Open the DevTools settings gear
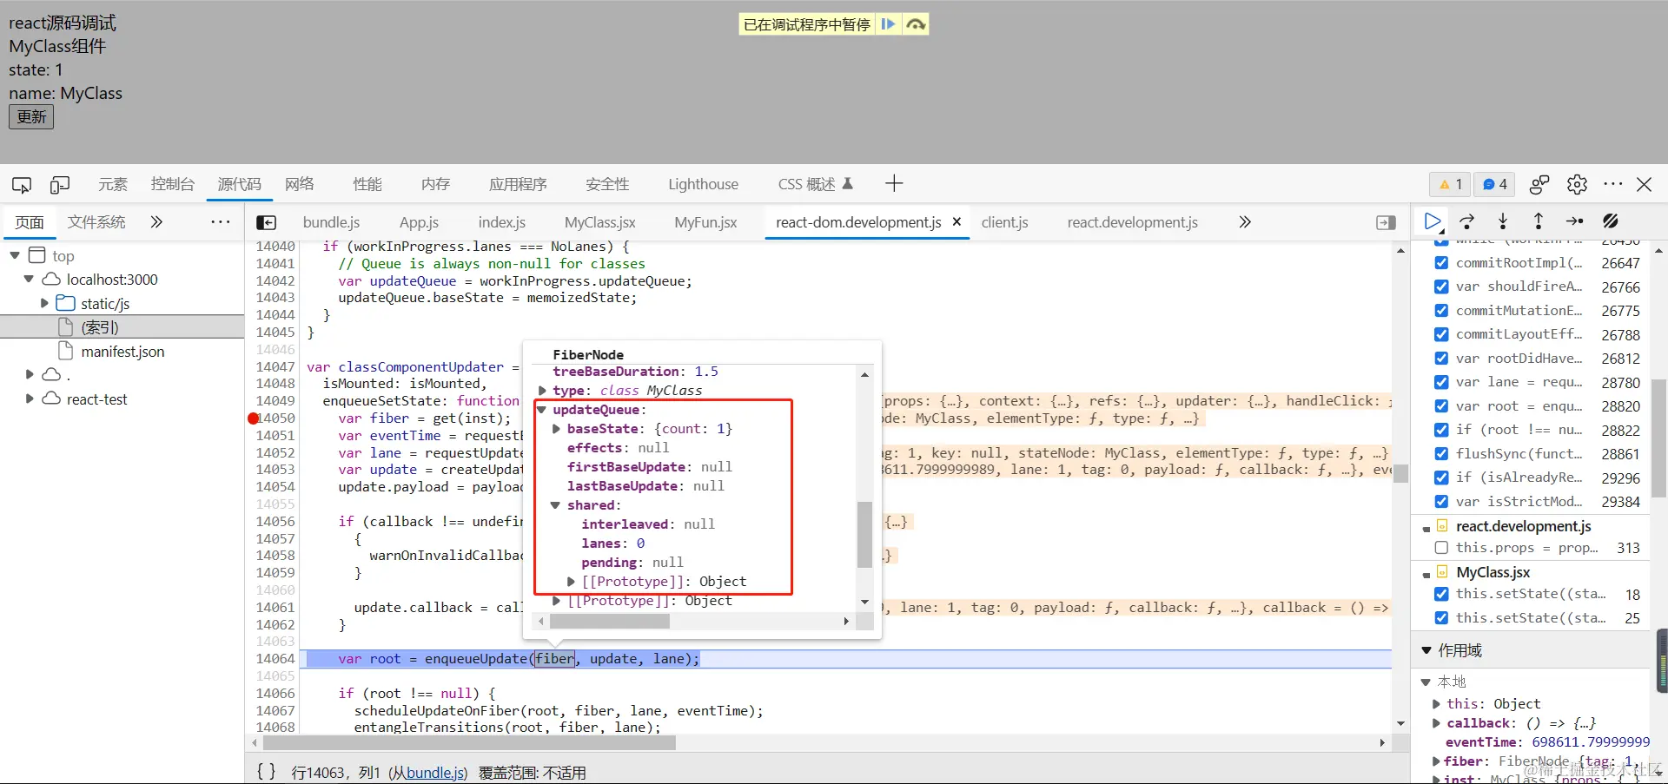Viewport: 1668px width, 784px height. click(1577, 184)
